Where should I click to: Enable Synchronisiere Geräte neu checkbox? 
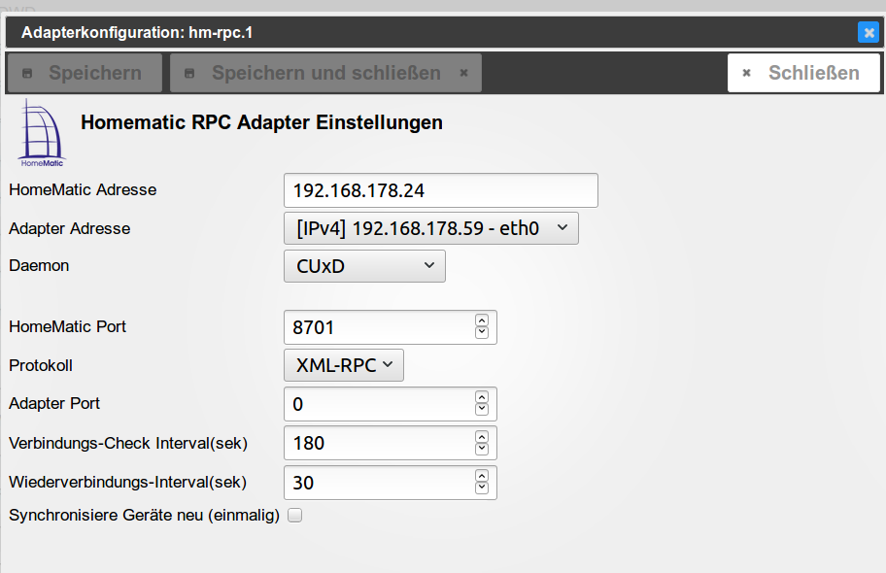point(295,515)
